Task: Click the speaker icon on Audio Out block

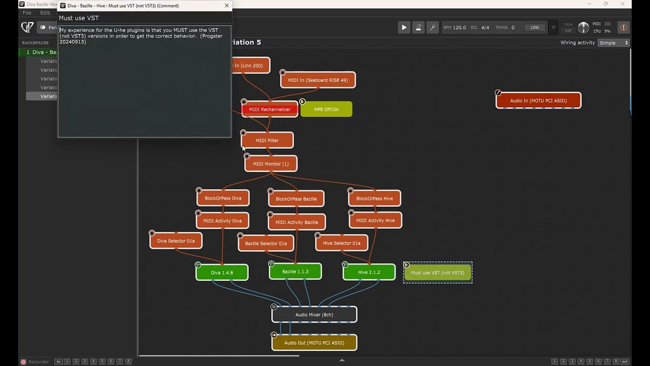Action: tap(274, 335)
